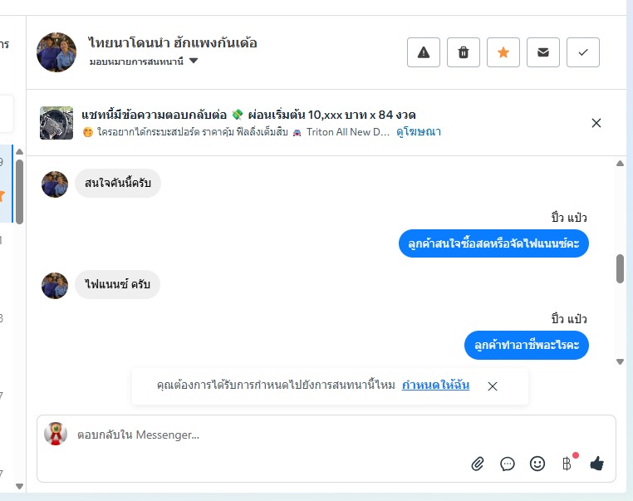Mark conversation as done with checkmark

(583, 52)
